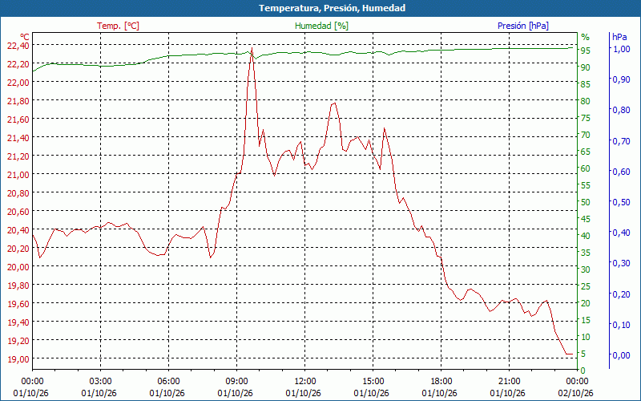
Task: Click the 95 humidity axis value
Action: [x=585, y=51]
